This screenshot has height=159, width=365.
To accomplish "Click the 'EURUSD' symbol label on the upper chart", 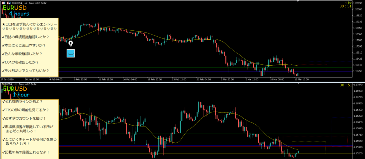I will [x=14, y=7].
